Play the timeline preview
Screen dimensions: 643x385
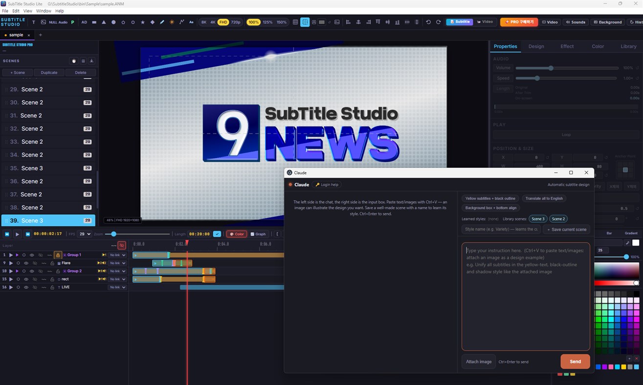click(17, 234)
